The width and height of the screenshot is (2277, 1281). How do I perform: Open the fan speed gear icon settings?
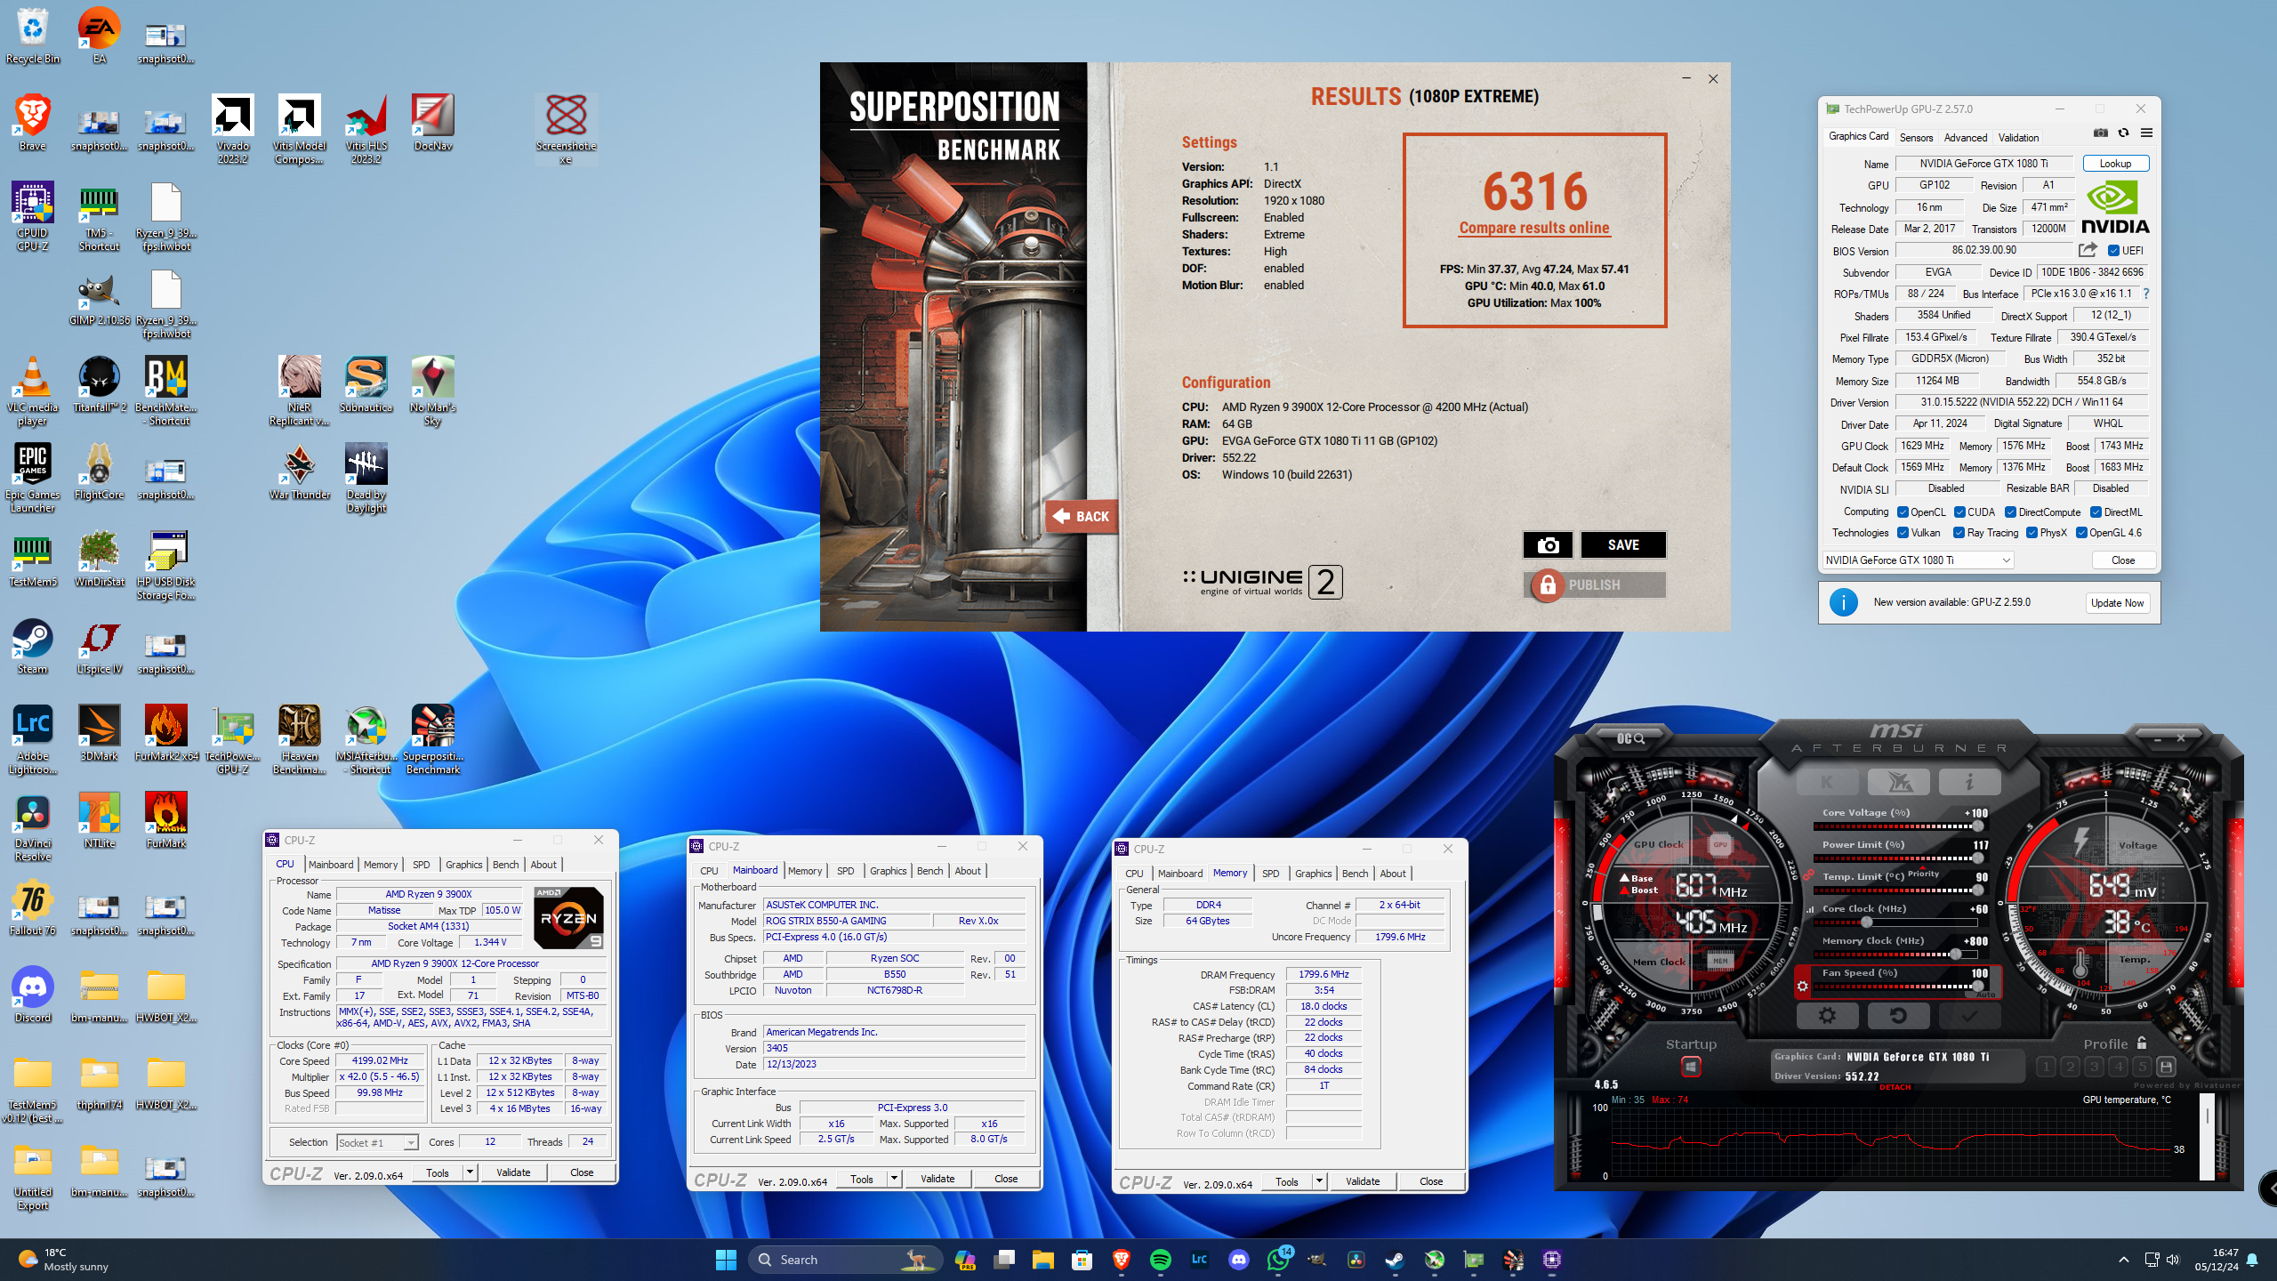tap(1802, 986)
